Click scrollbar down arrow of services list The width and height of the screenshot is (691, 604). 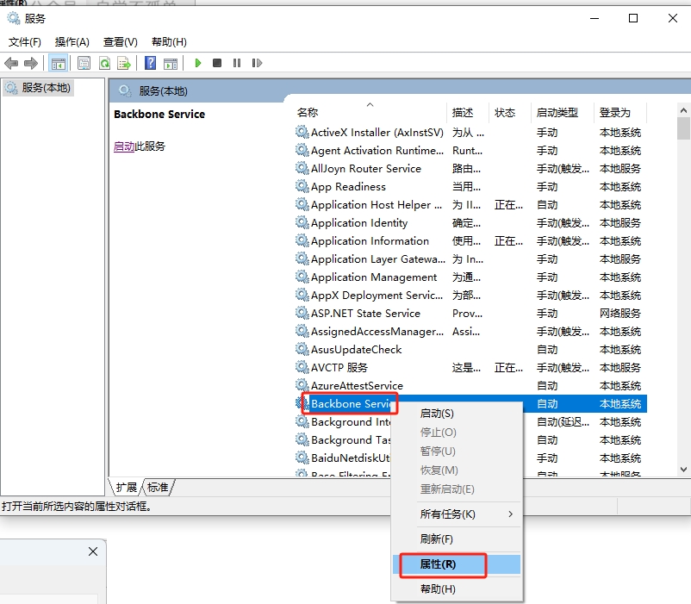[683, 469]
